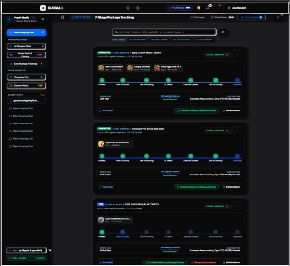Toggle the sidebar panel icon near Live AI Studio

click(62, 17)
